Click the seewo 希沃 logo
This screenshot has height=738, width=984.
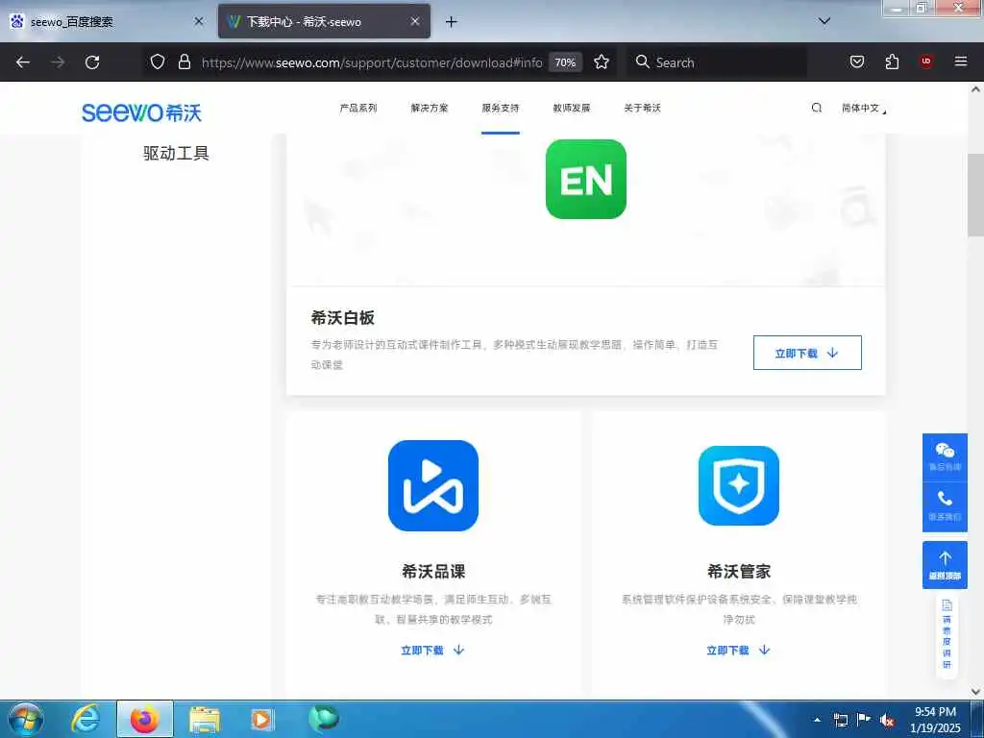click(141, 112)
